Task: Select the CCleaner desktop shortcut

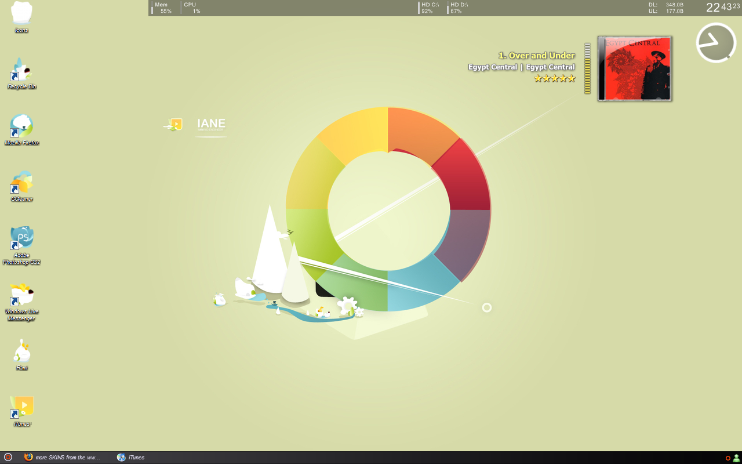Action: [21, 183]
